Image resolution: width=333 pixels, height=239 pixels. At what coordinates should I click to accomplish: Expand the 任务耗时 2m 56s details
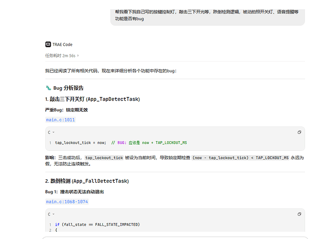point(62,55)
